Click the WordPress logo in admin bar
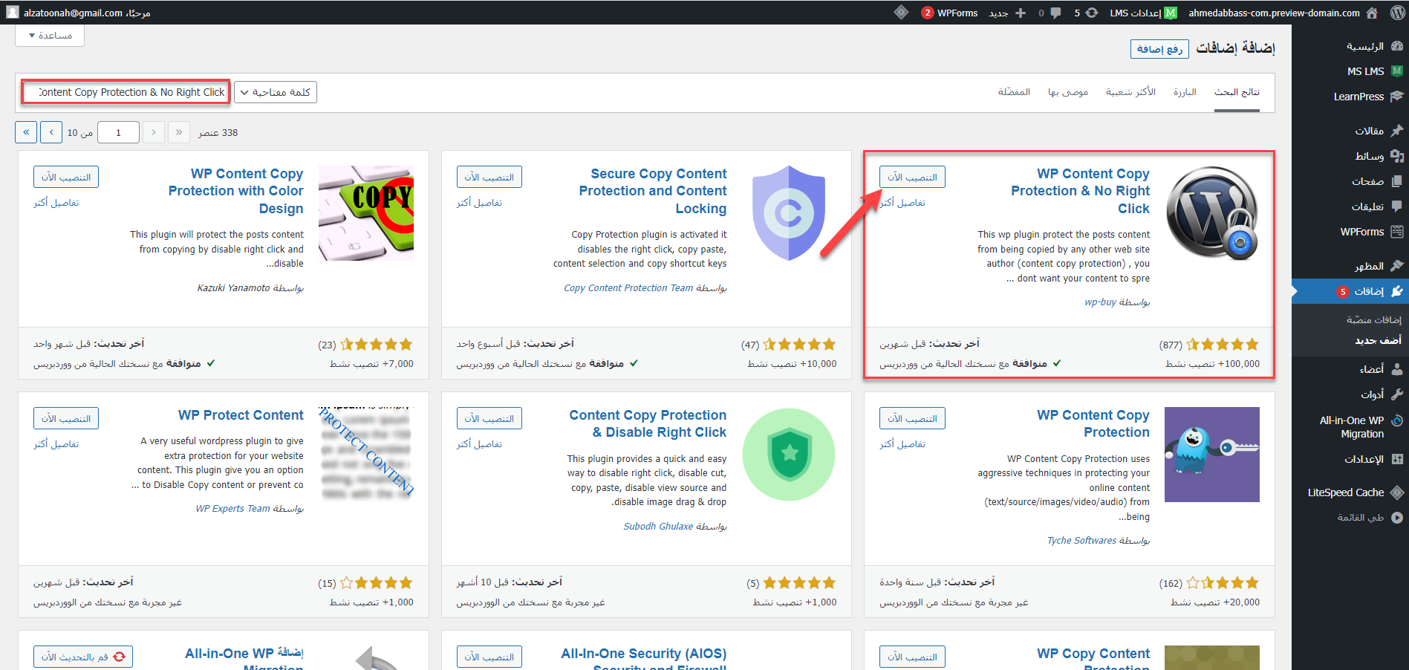This screenshot has width=1409, height=670. (x=1396, y=13)
